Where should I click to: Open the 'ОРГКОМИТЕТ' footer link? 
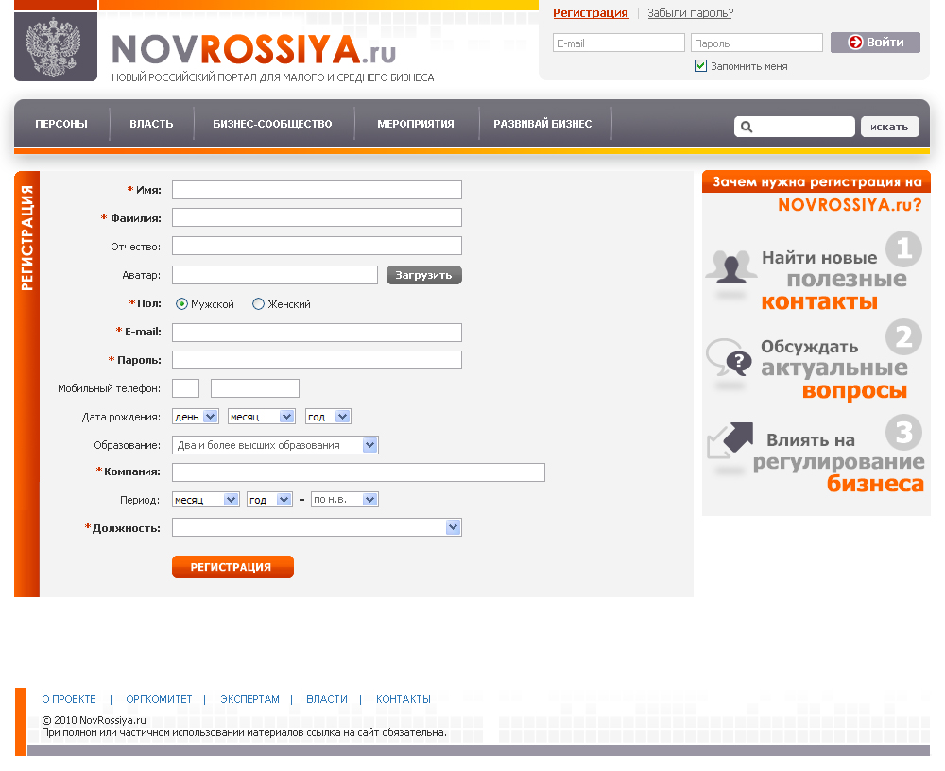(x=159, y=699)
